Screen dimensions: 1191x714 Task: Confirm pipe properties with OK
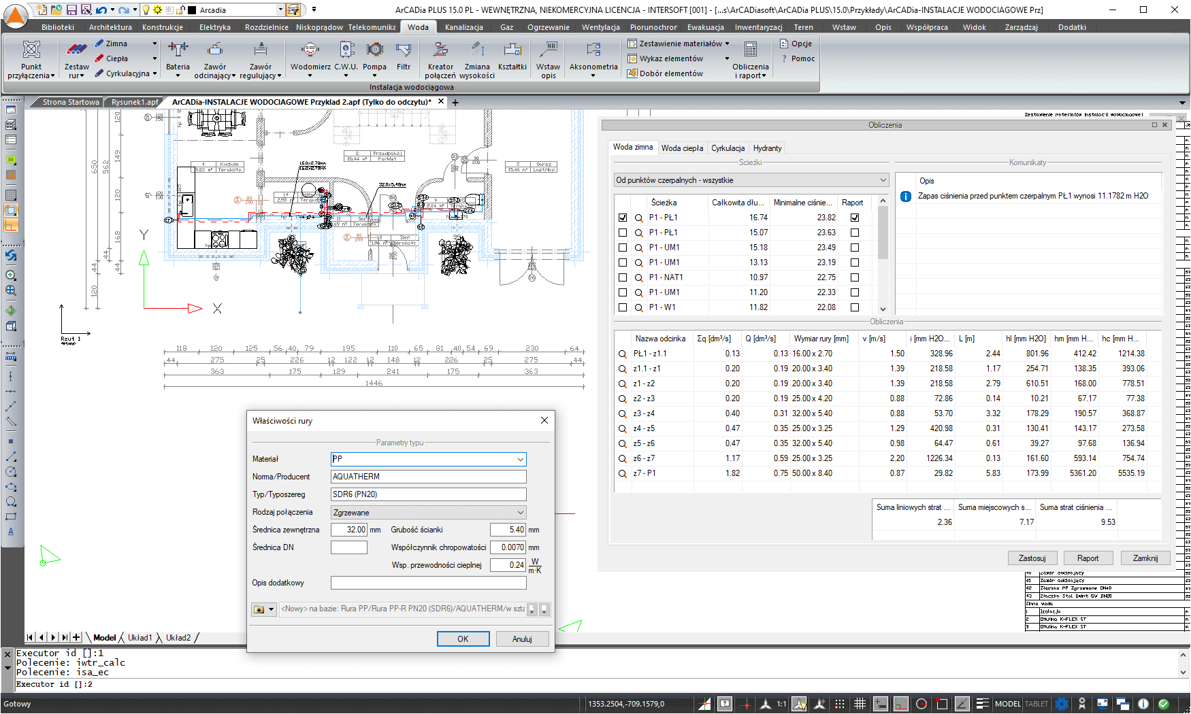click(463, 639)
